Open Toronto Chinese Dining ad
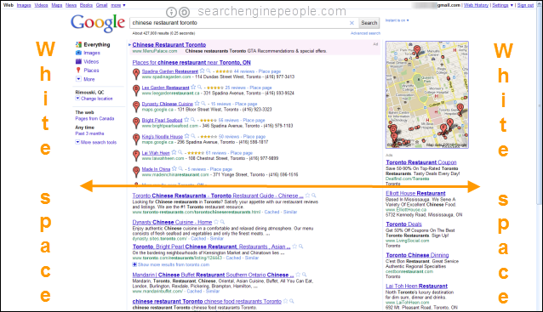This screenshot has width=543, height=312. click(417, 255)
